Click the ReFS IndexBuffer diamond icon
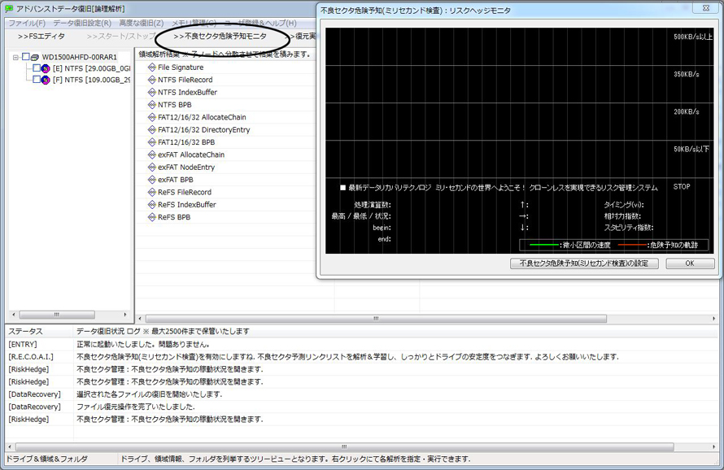Image resolution: width=724 pixels, height=470 pixels. (152, 205)
